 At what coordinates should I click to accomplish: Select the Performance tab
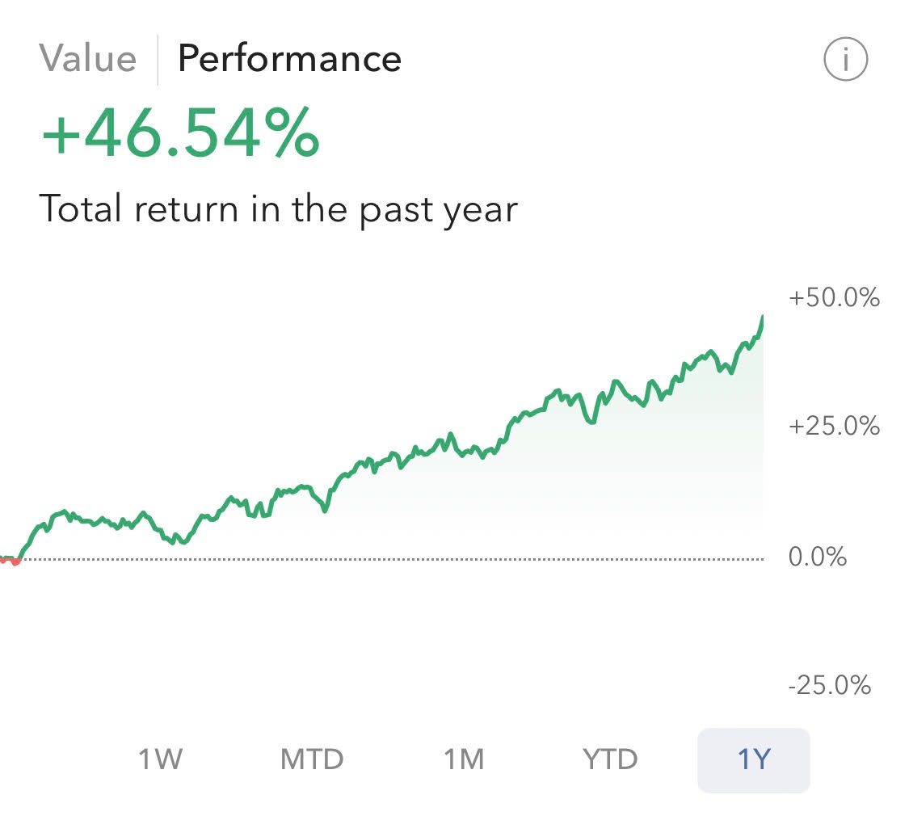click(289, 59)
